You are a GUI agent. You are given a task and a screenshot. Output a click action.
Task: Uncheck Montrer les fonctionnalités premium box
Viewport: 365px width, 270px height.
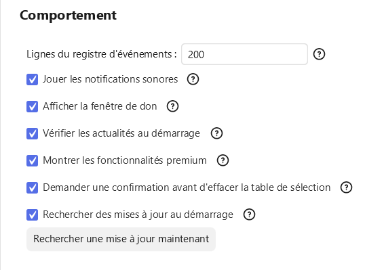[x=32, y=160]
